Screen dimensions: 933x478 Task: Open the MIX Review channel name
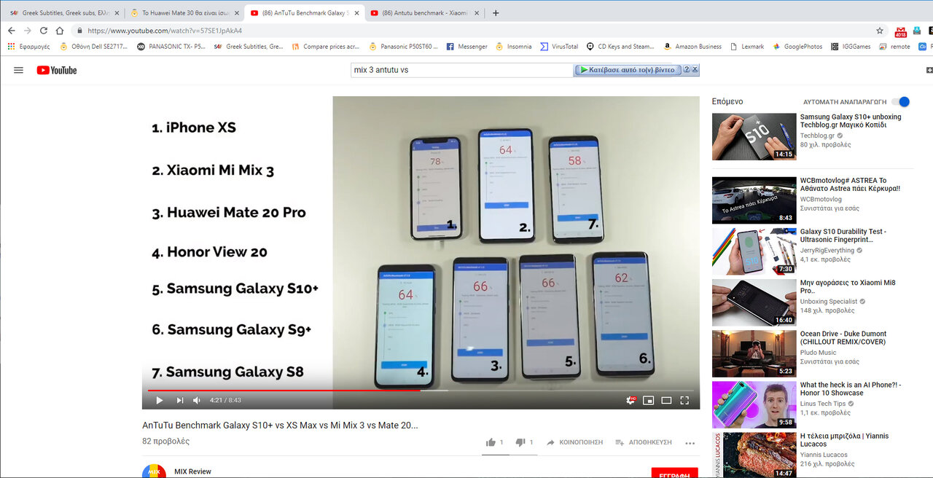click(192, 471)
